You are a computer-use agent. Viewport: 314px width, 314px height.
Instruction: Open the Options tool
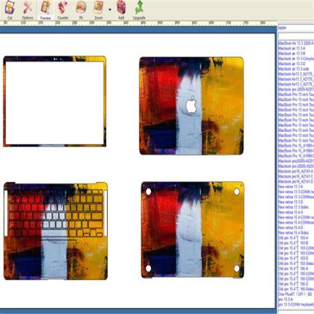(27, 8)
